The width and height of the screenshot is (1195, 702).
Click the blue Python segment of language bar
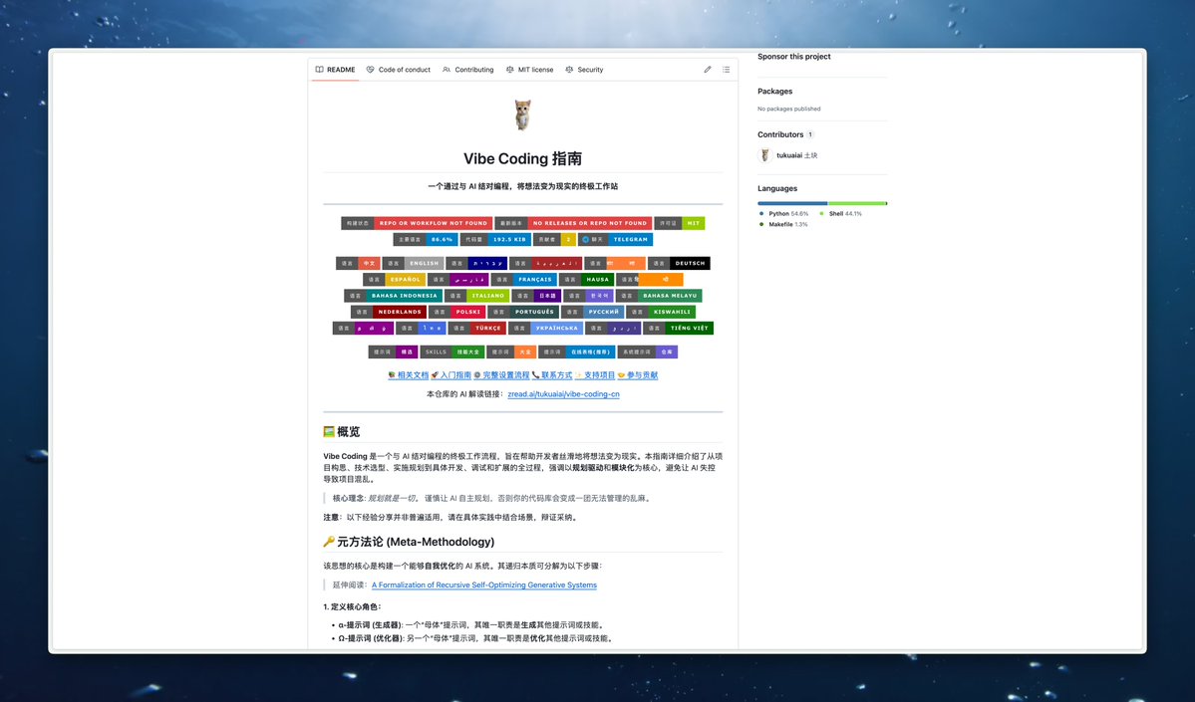coord(792,203)
